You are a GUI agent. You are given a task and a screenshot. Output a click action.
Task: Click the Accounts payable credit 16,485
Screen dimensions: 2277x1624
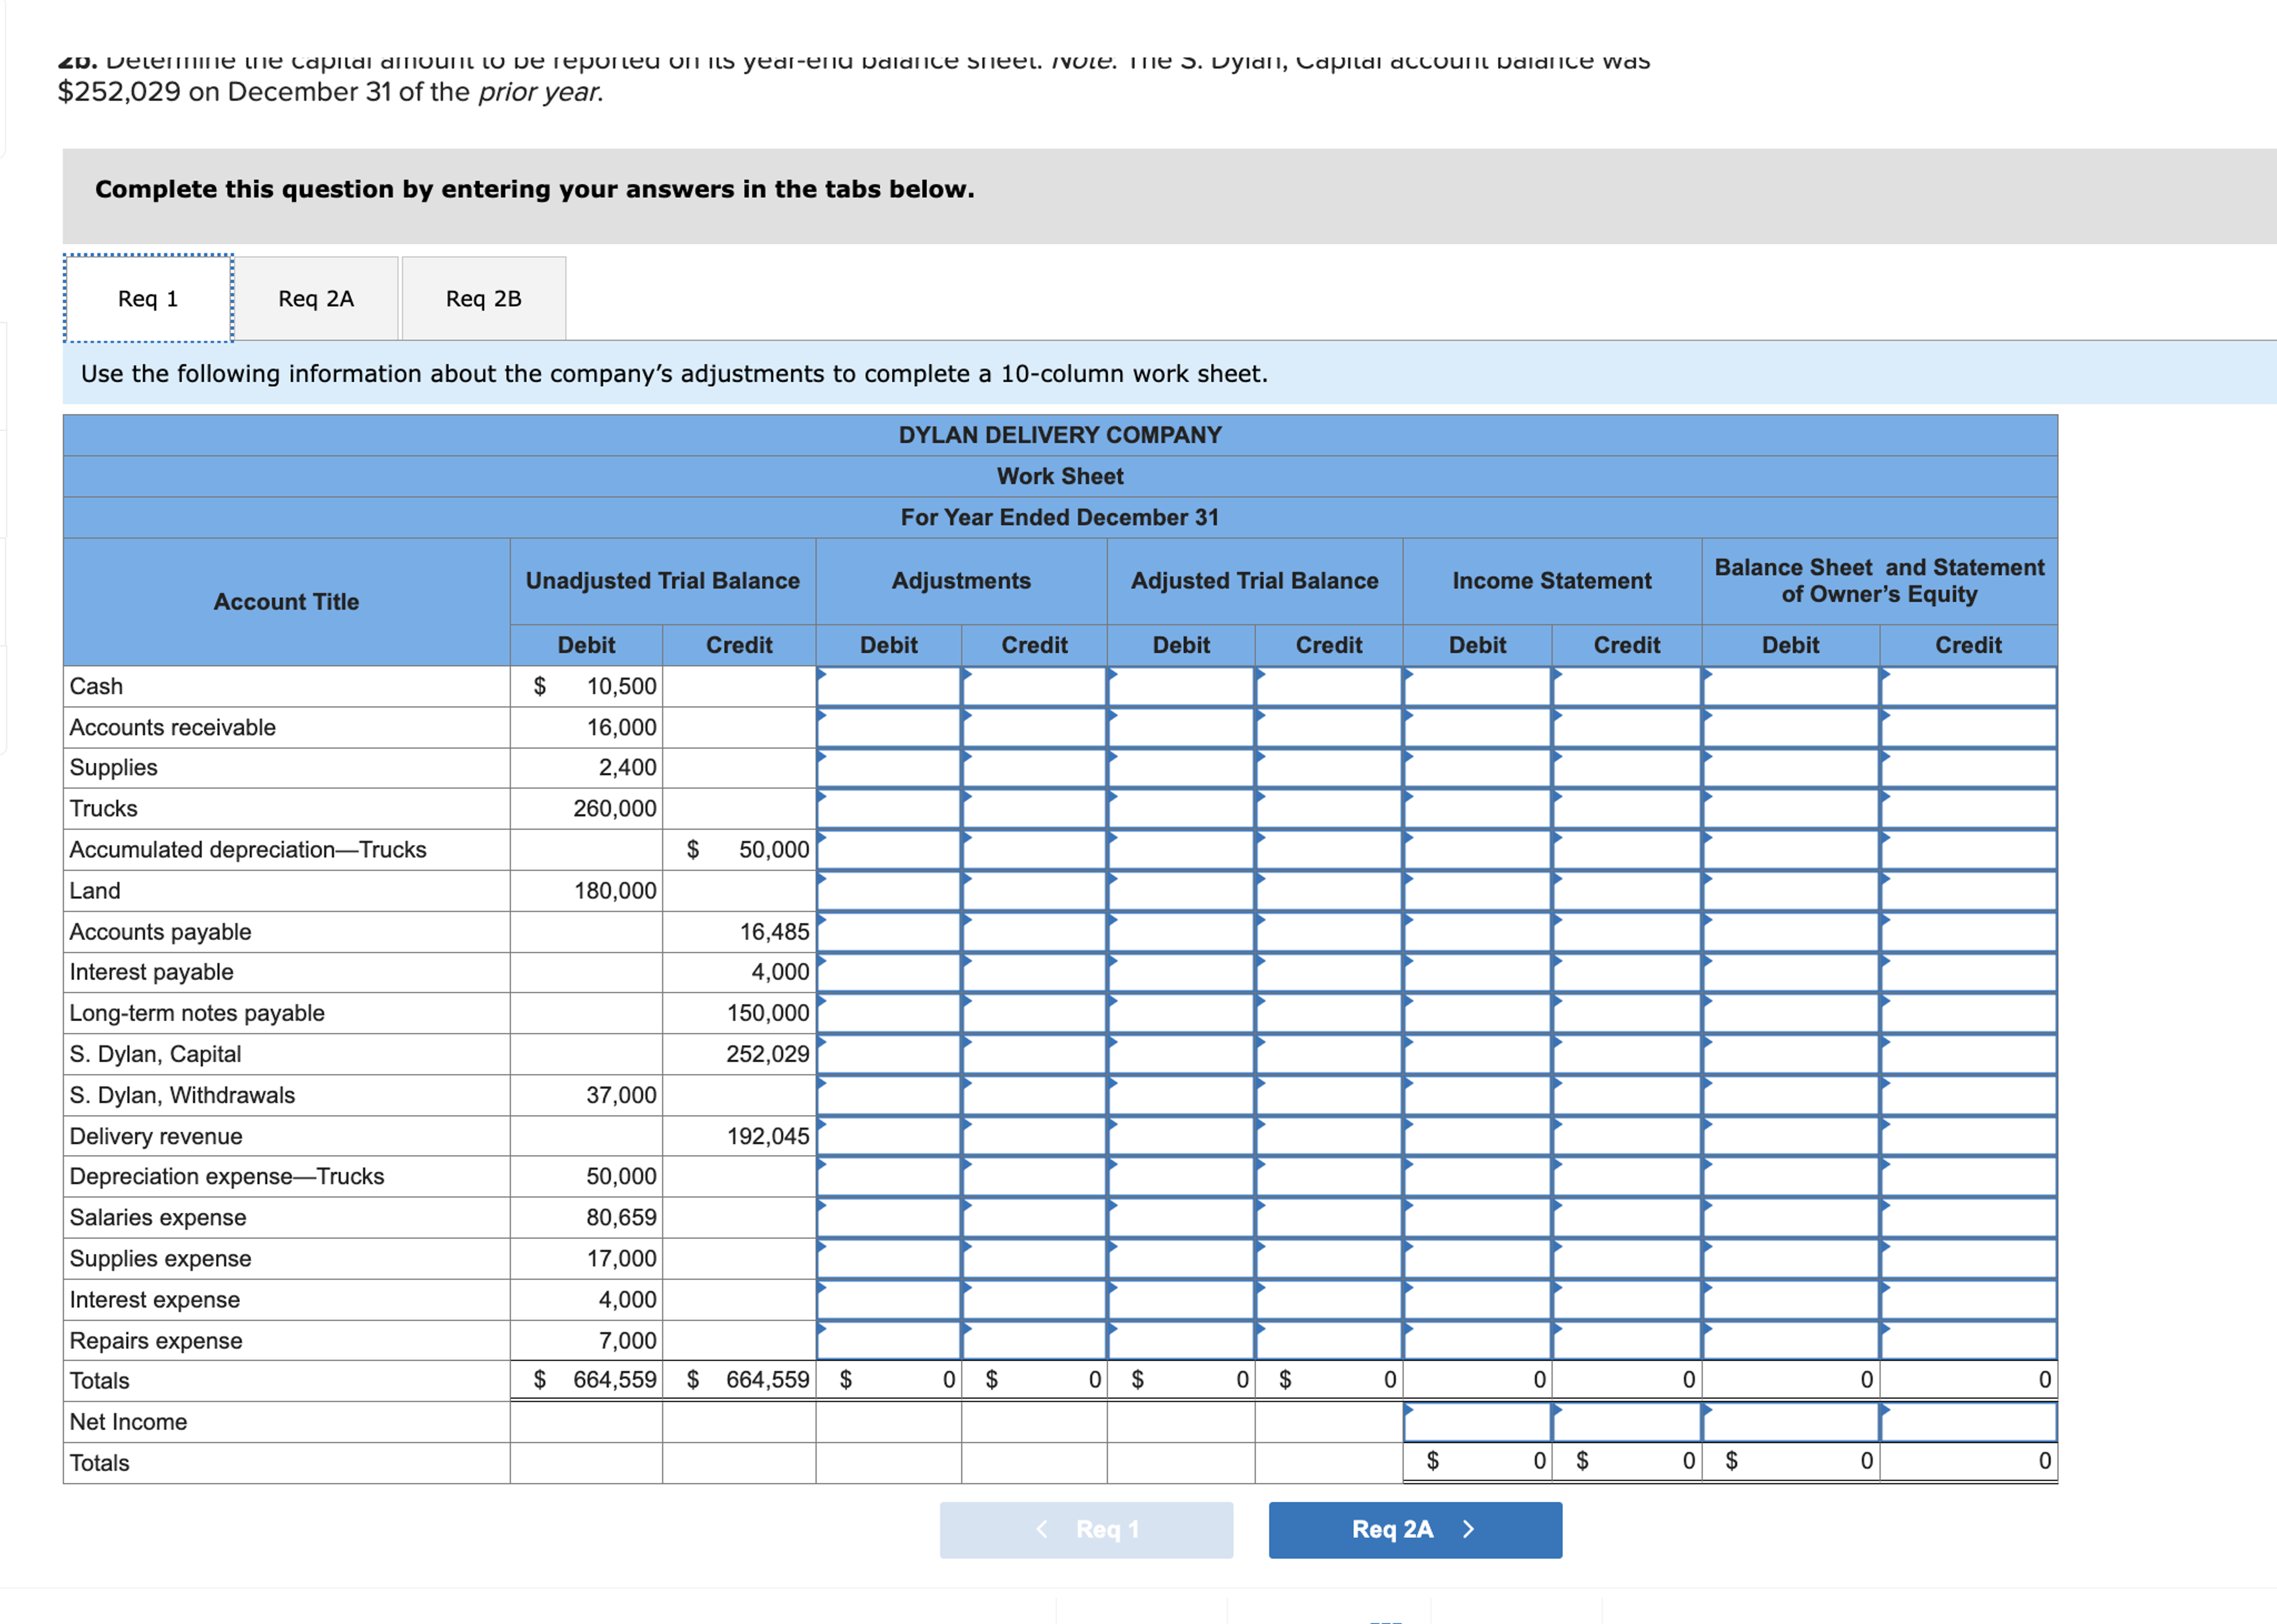point(773,931)
